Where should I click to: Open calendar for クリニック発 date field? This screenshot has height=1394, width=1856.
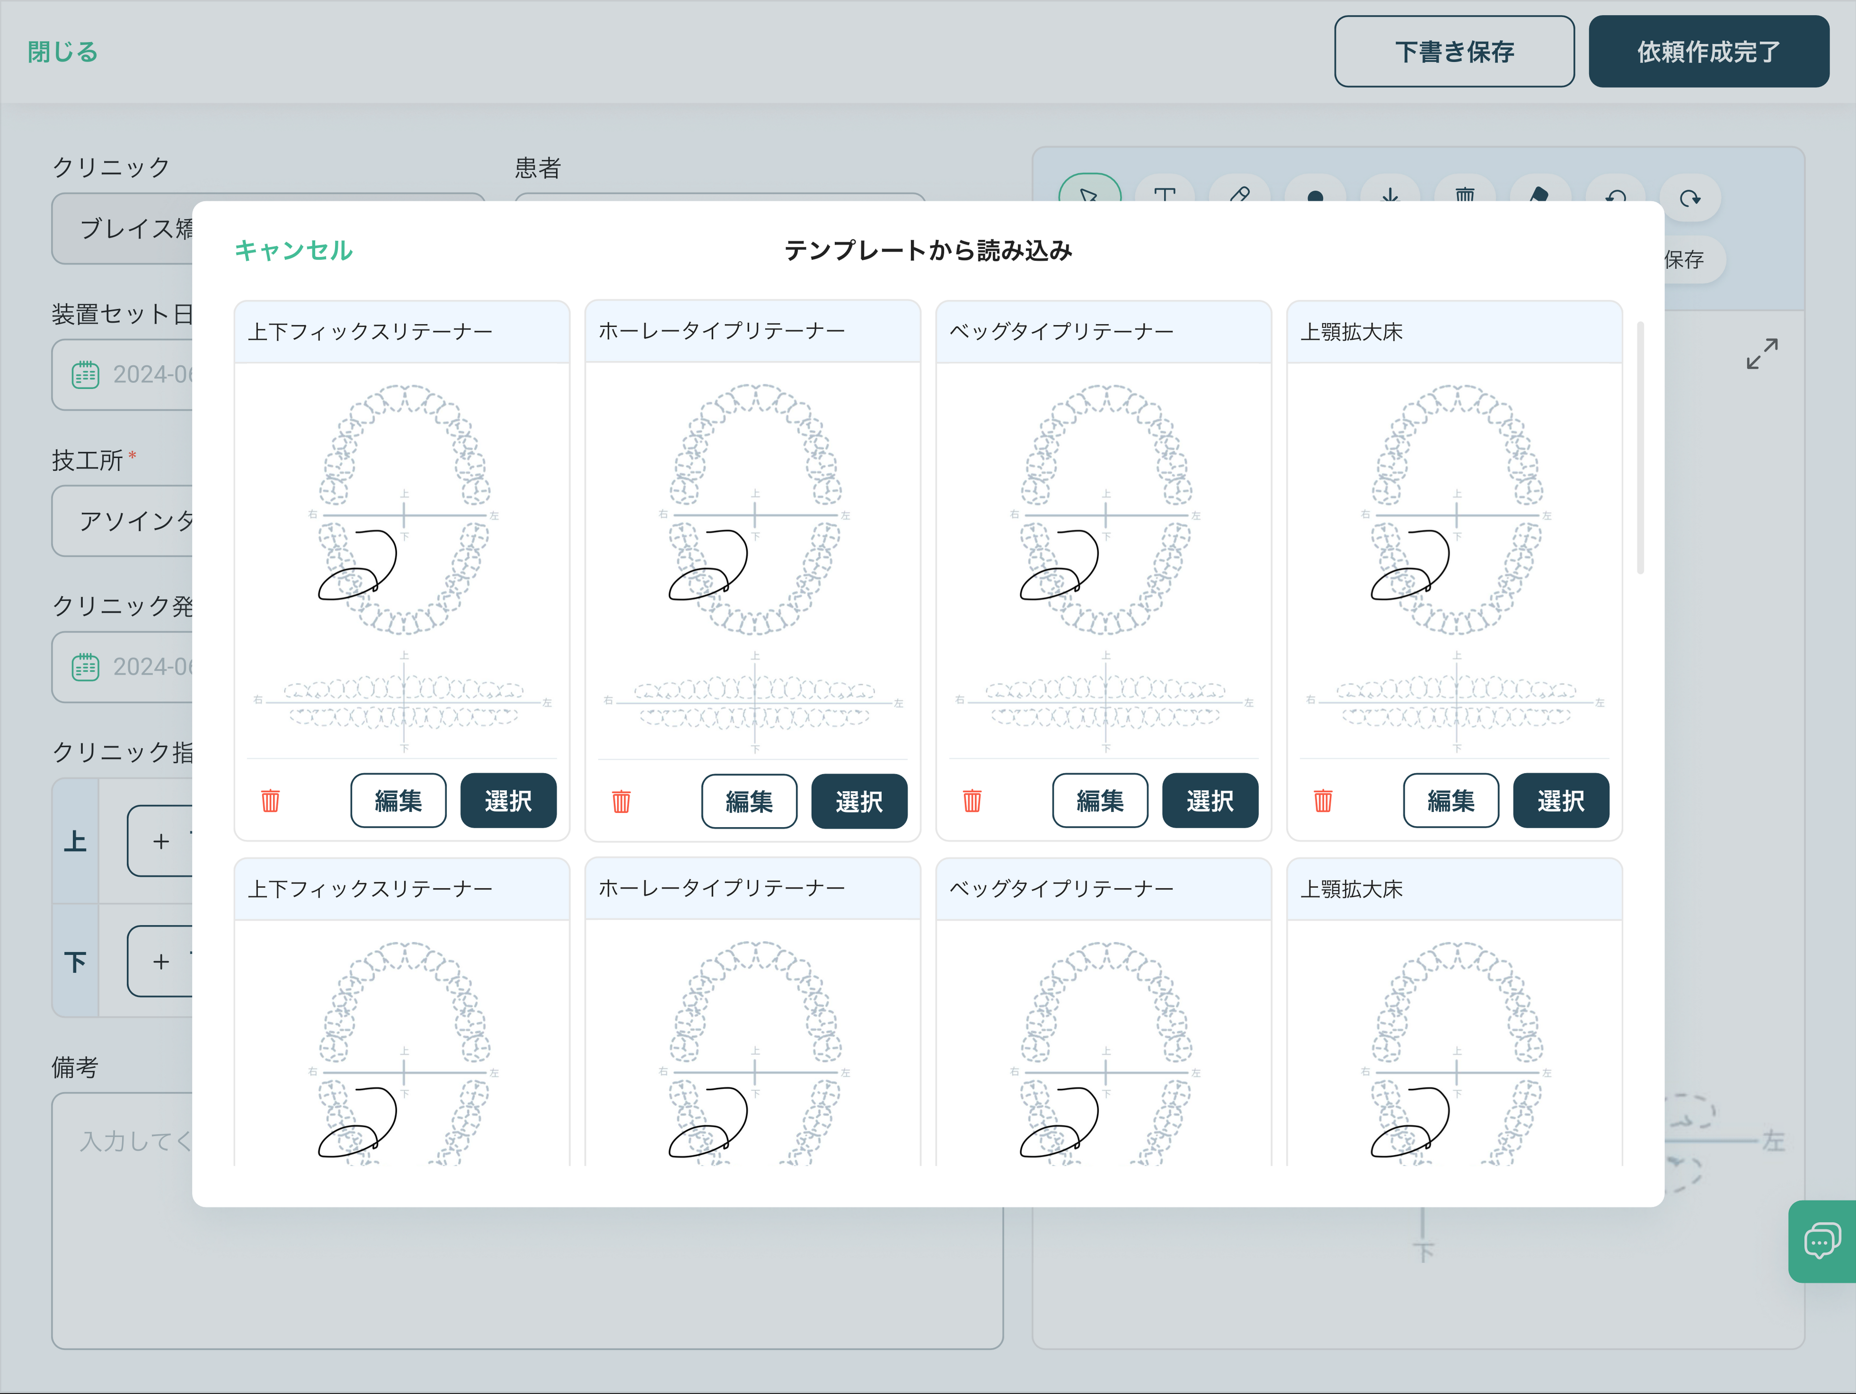(86, 666)
